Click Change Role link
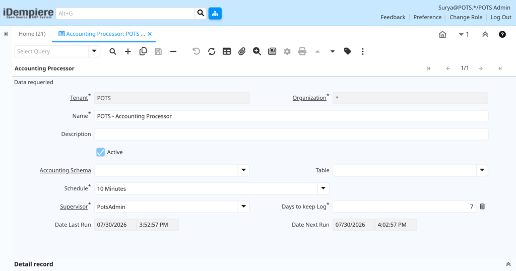This screenshot has width=516, height=271. click(x=466, y=17)
